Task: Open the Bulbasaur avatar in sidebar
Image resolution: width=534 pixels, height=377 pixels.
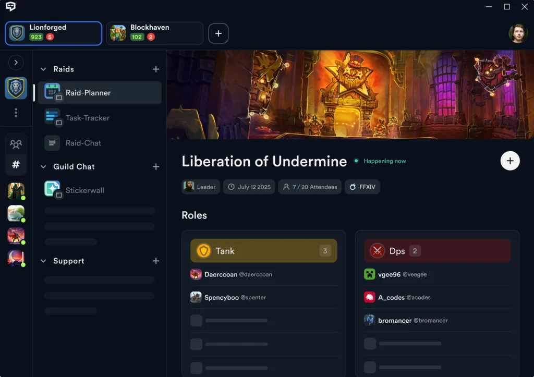Action: (x=16, y=214)
